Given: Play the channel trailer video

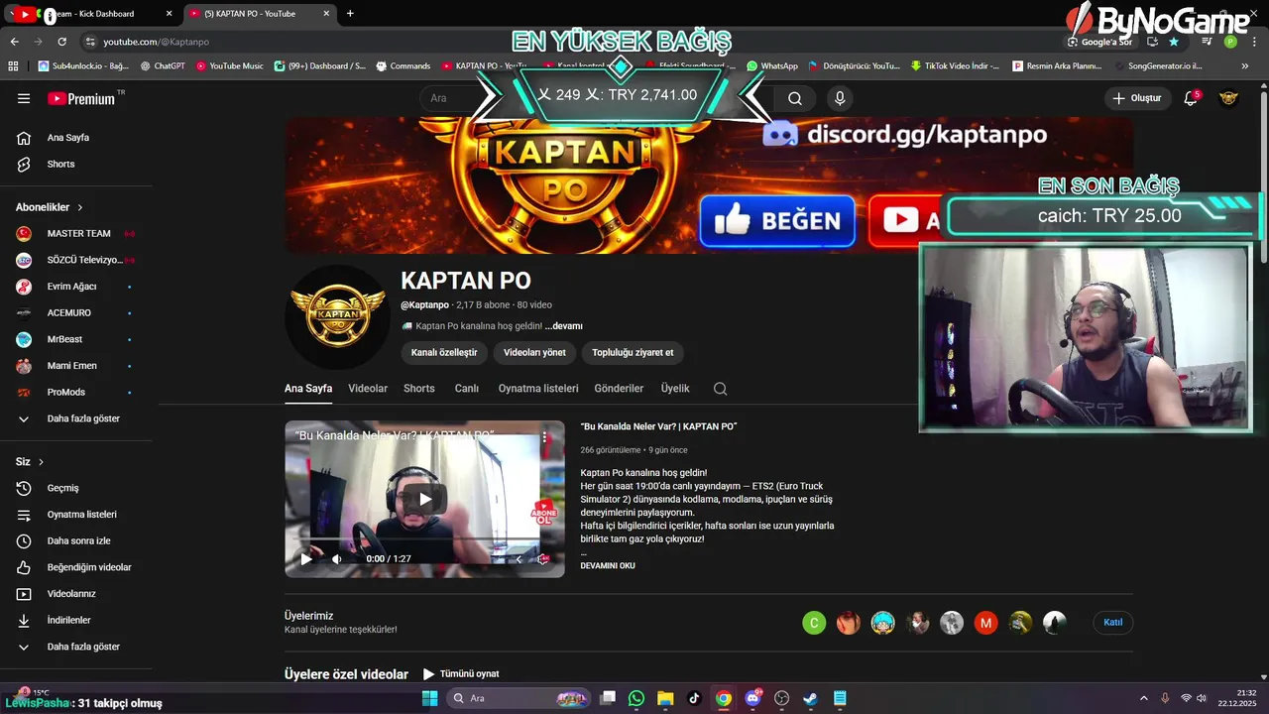Looking at the screenshot, I should (x=306, y=559).
